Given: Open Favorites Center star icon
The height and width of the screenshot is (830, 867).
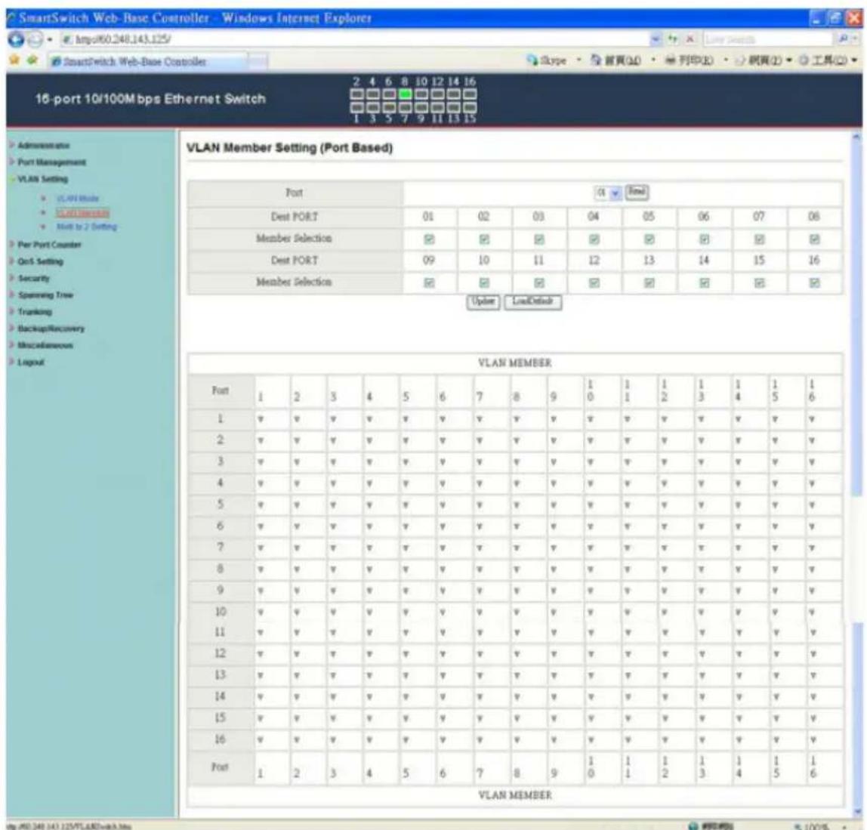Looking at the screenshot, I should (14, 60).
